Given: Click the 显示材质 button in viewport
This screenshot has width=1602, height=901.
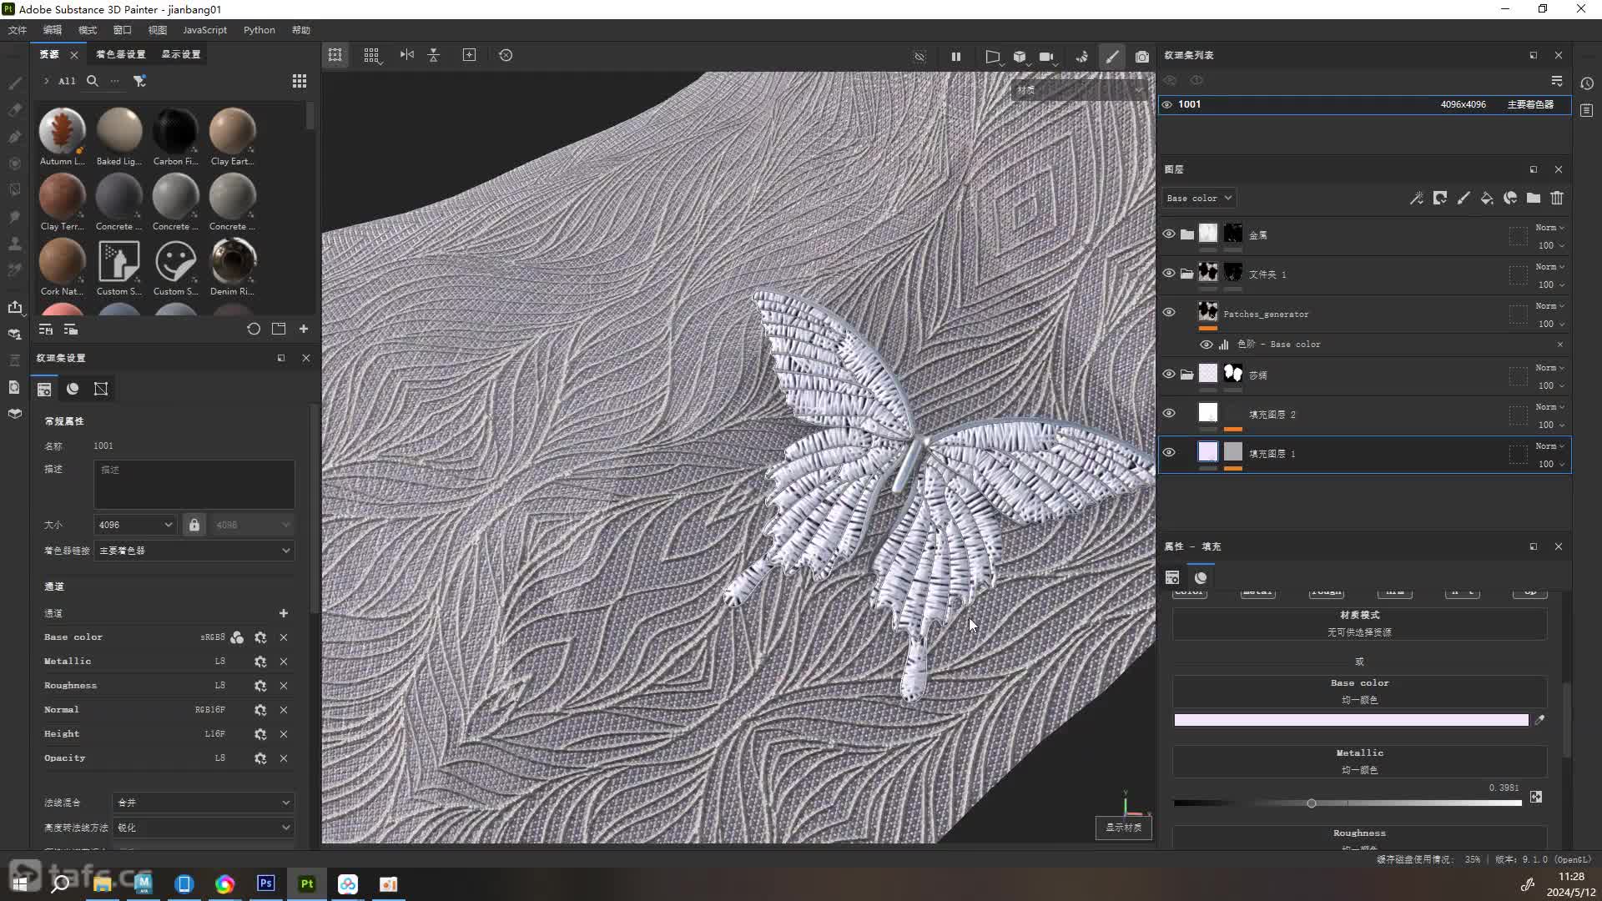Looking at the screenshot, I should [x=1123, y=828].
